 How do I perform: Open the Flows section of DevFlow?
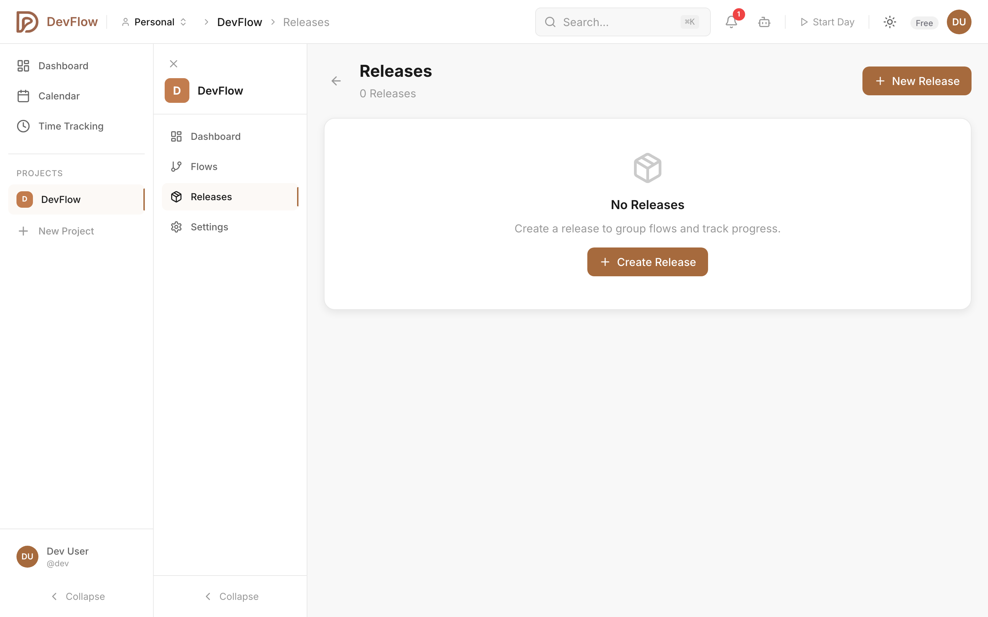pyautogui.click(x=204, y=166)
